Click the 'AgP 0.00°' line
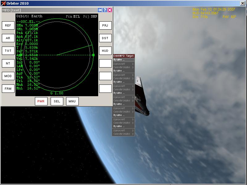Viewport: 247px width, 185px height. [x=28, y=73]
